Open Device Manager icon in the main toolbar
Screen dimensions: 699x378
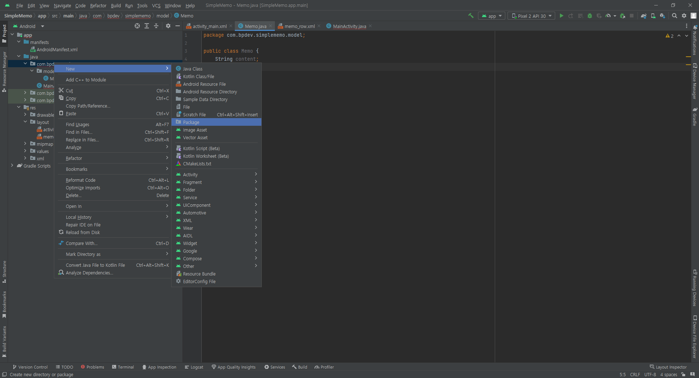point(653,16)
